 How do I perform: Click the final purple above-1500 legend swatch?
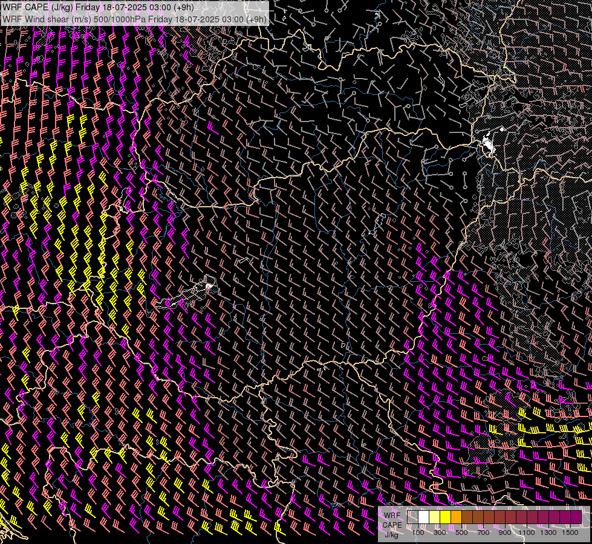[x=576, y=517]
